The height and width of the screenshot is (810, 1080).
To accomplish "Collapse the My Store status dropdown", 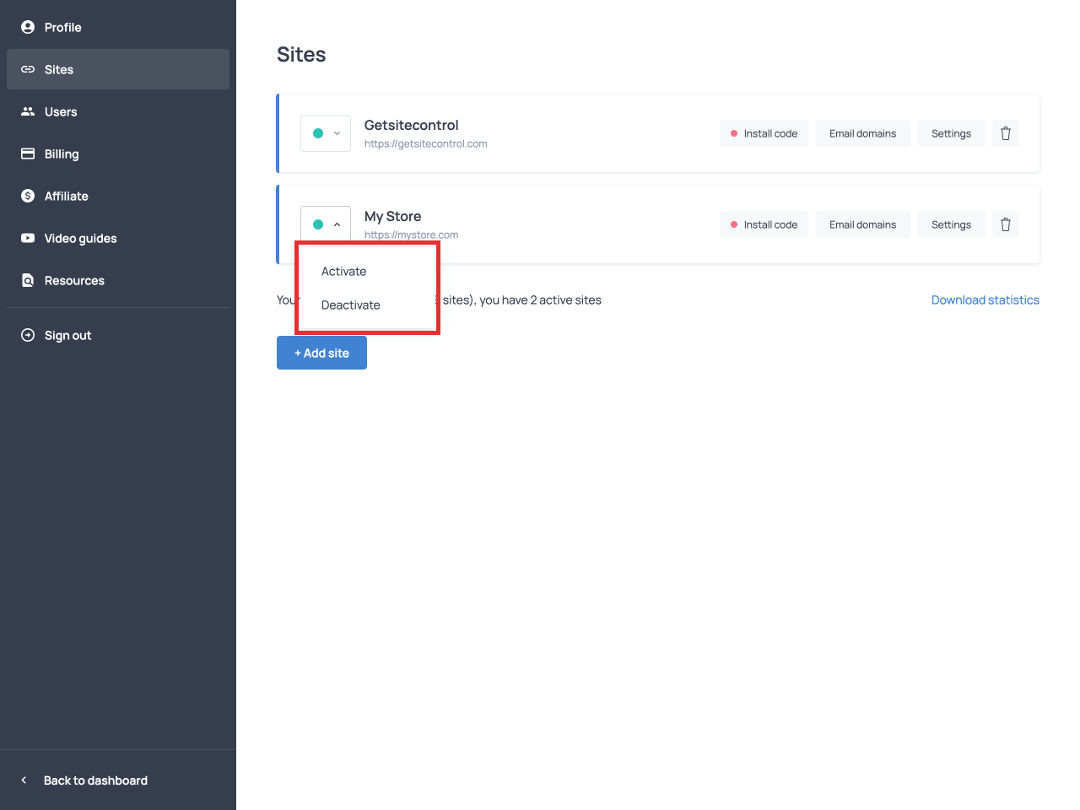I will tap(326, 224).
